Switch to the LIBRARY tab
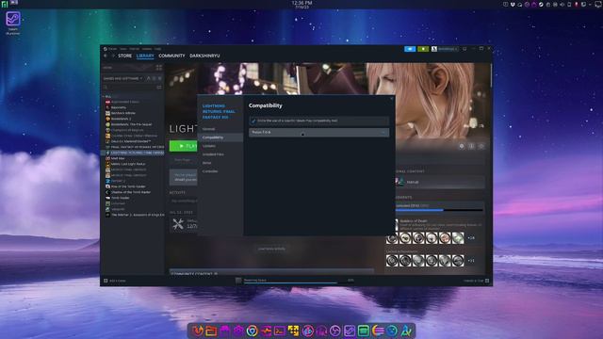The image size is (603, 339). (145, 56)
